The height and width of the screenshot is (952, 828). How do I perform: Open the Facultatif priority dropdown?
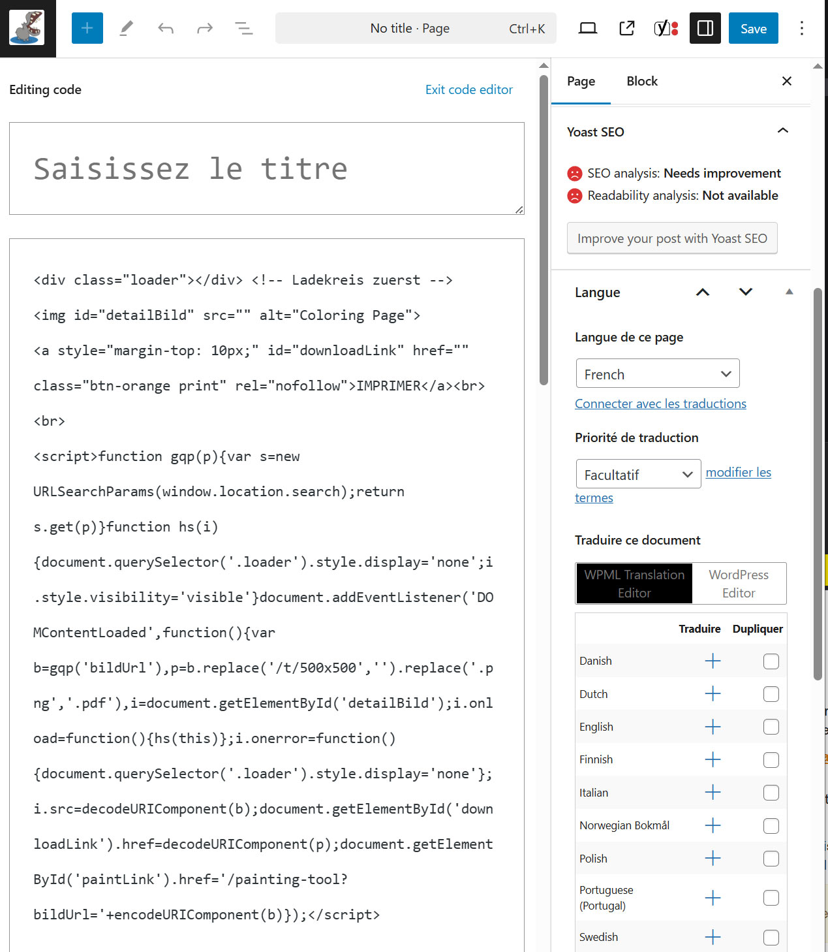pyautogui.click(x=638, y=474)
